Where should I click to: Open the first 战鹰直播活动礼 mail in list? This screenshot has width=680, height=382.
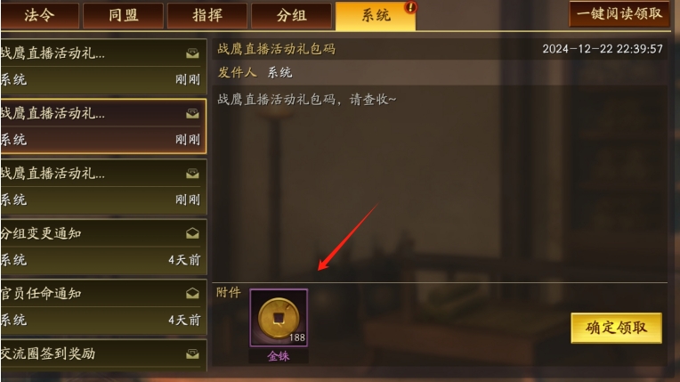(103, 67)
